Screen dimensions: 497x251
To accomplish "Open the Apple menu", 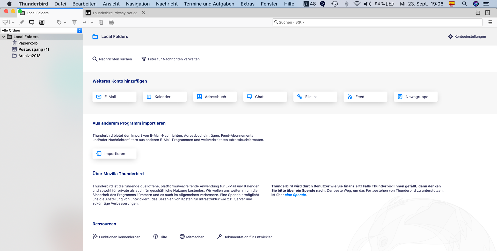I will pyautogui.click(x=9, y=4).
